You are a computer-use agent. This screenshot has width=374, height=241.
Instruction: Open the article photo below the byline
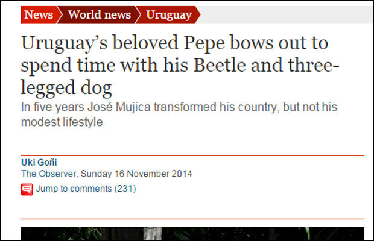192,234
